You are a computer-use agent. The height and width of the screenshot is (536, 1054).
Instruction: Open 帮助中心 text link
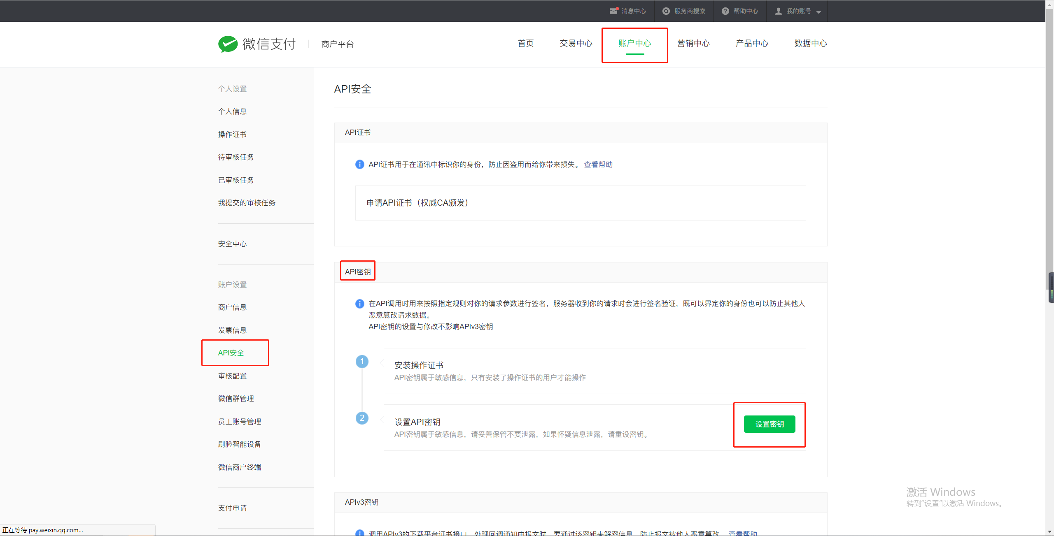click(746, 11)
